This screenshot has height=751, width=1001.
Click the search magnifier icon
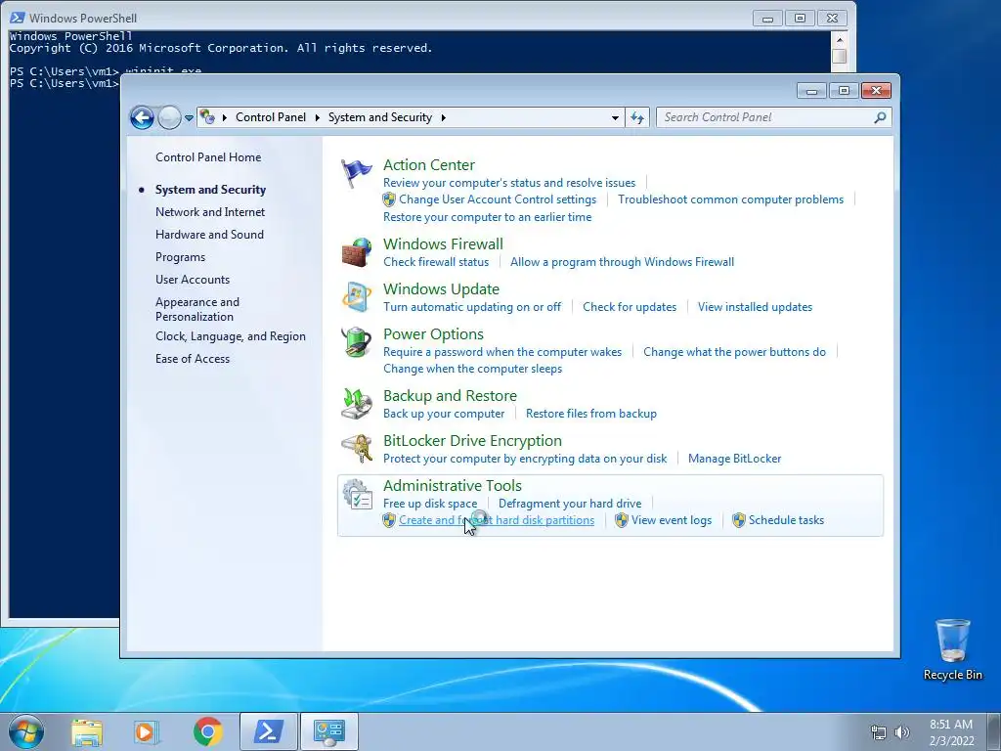pyautogui.click(x=880, y=117)
